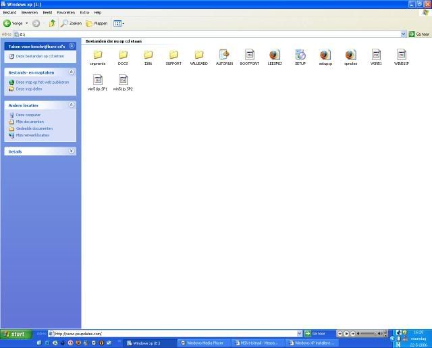The height and width of the screenshot is (348, 432).
Task: Collapse Taken voor beschrijfbare cd's panel
Action: point(72,46)
